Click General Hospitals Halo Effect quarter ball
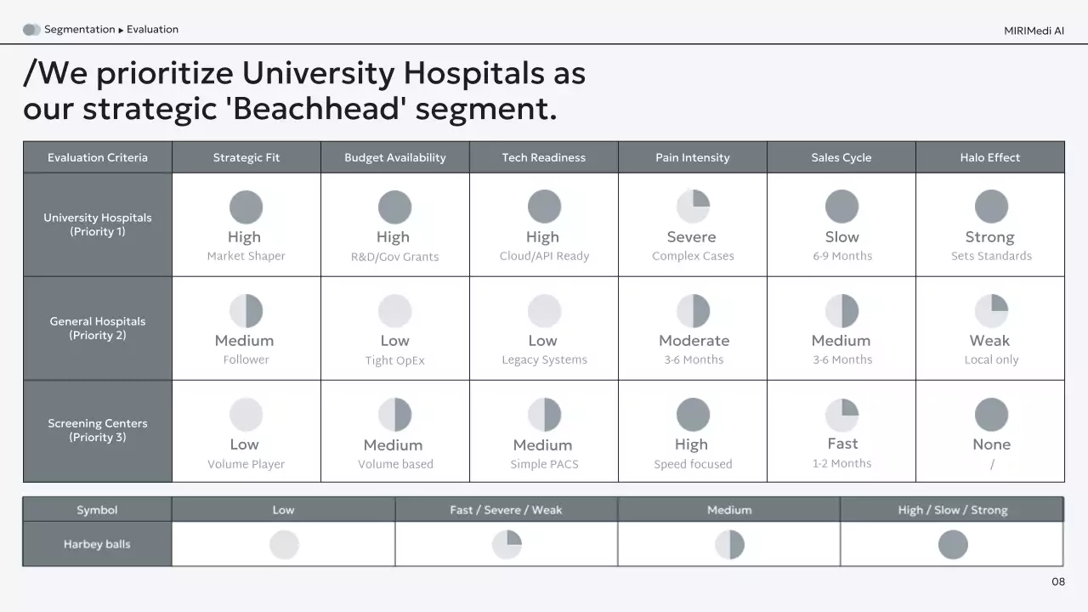 [991, 311]
